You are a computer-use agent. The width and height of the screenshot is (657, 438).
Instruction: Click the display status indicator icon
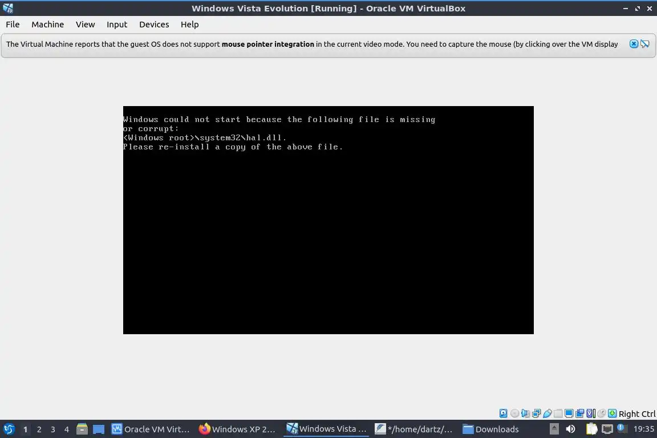[x=569, y=413]
